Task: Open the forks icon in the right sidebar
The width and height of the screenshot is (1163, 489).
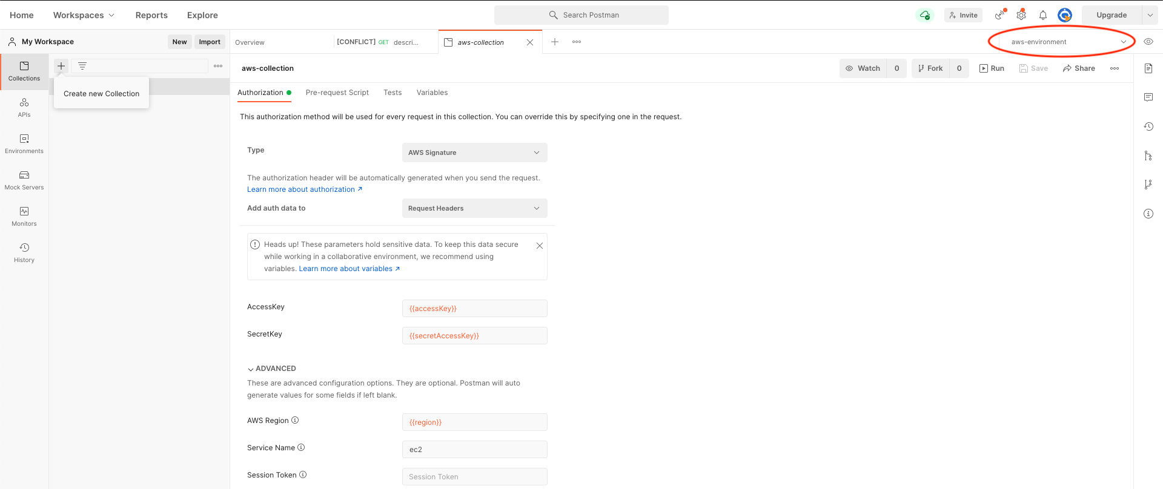Action: click(x=1148, y=185)
